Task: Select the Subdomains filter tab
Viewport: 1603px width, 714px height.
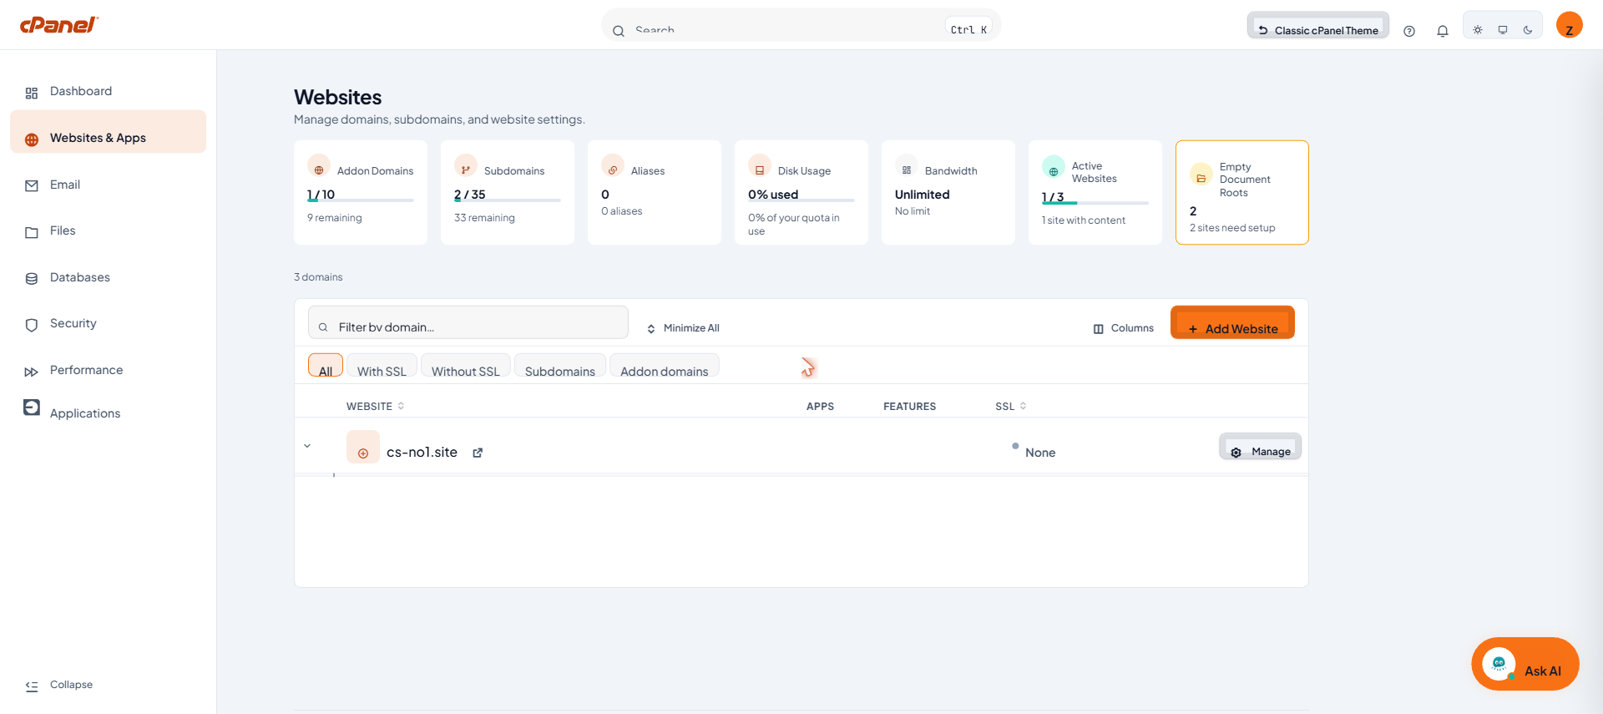Action: (560, 366)
